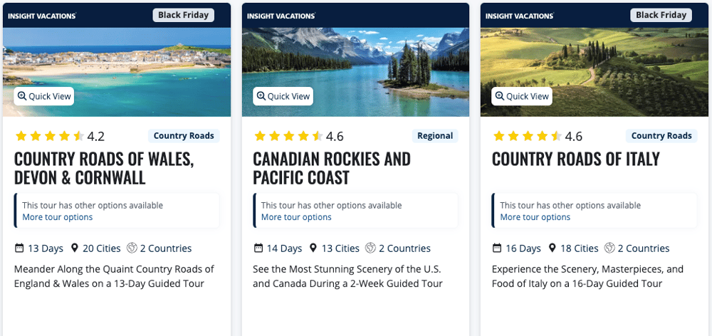This screenshot has height=336, width=712.
Task: Open More tour options for Canadian Rockies
Action: [296, 217]
